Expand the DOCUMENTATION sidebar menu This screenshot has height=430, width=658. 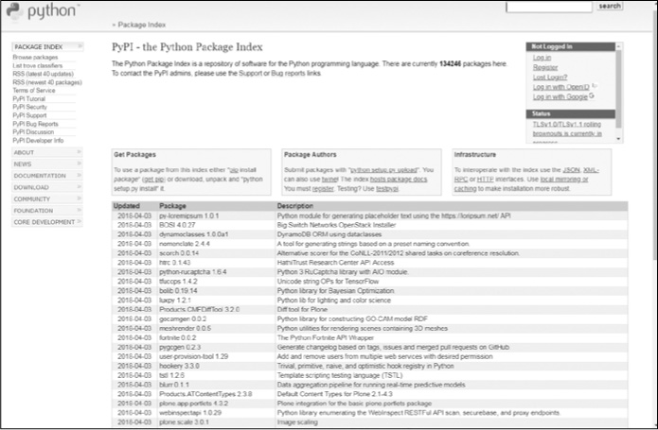[47, 176]
